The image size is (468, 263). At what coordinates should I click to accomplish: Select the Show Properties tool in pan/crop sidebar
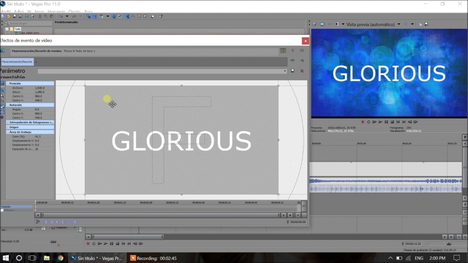tap(2, 83)
